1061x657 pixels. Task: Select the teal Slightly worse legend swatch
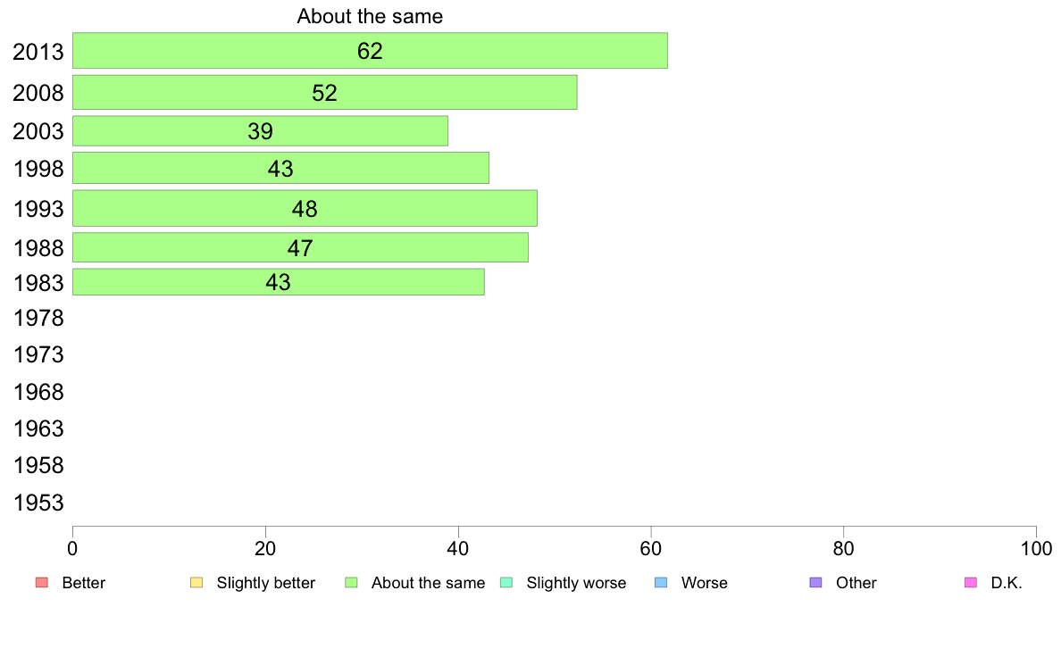click(x=506, y=583)
